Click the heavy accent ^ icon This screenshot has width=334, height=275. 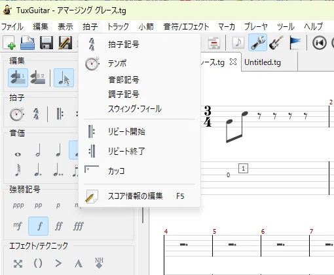pyautogui.click(x=79, y=263)
